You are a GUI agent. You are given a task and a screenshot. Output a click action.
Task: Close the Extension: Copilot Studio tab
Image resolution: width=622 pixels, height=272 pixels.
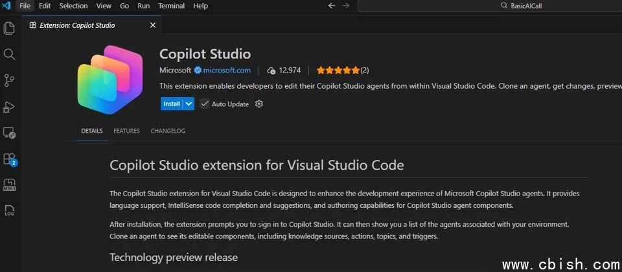click(x=153, y=26)
